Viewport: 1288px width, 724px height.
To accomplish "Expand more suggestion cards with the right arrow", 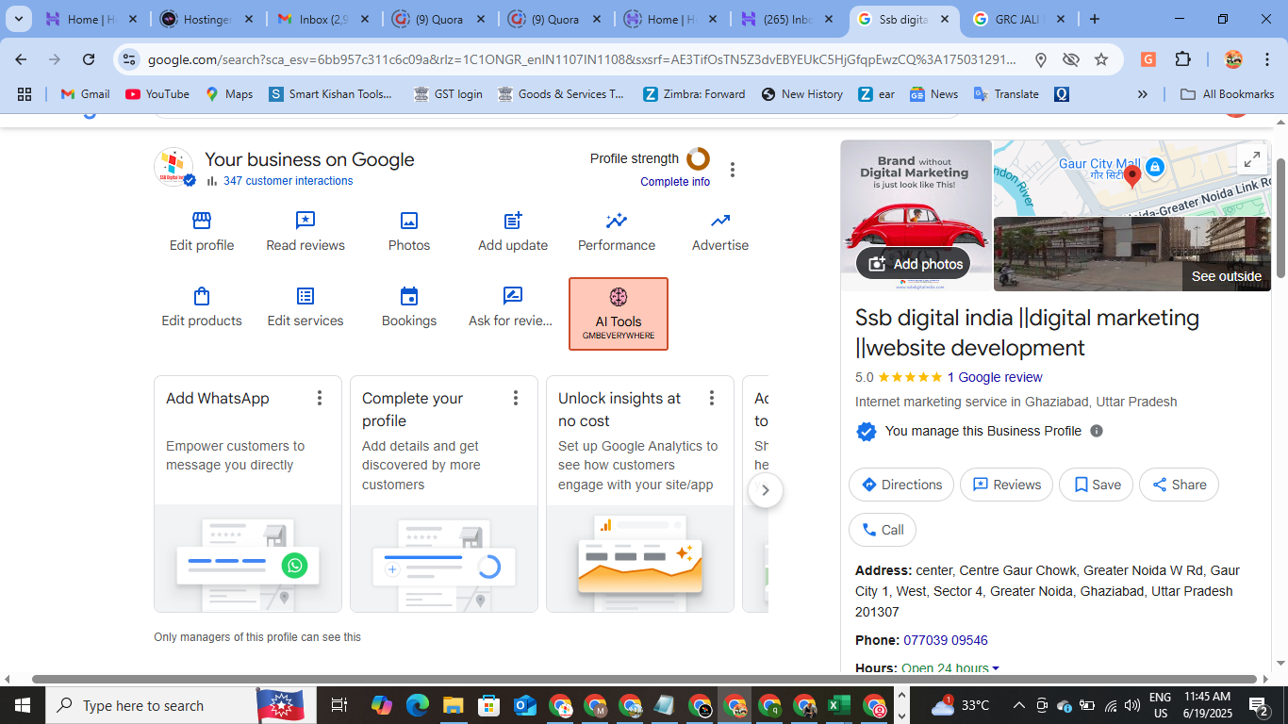I will coord(765,490).
